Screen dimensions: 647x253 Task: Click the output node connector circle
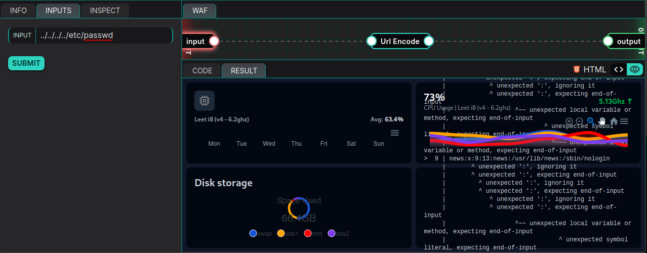[x=608, y=41]
